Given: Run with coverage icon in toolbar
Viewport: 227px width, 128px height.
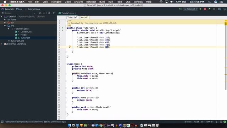Looking at the screenshot, I should point(210,9).
